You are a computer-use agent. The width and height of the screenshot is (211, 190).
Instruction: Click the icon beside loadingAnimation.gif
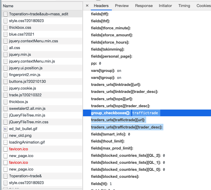click(x=5, y=142)
